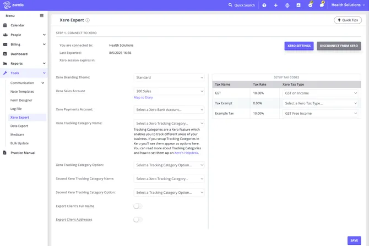
Task: Open Data Export under Tools
Action: point(19,126)
